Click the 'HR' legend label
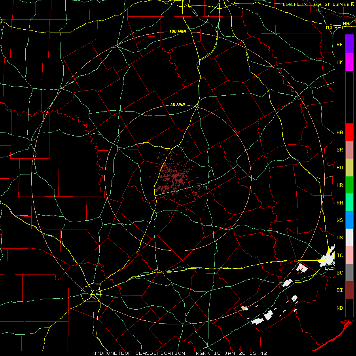This screenshot has width=356, height=356. (x=339, y=185)
